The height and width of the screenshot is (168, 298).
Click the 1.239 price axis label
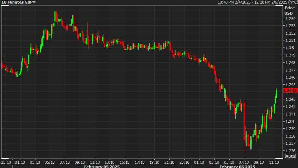tap(290, 129)
